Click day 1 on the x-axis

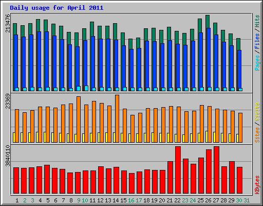(x=17, y=200)
